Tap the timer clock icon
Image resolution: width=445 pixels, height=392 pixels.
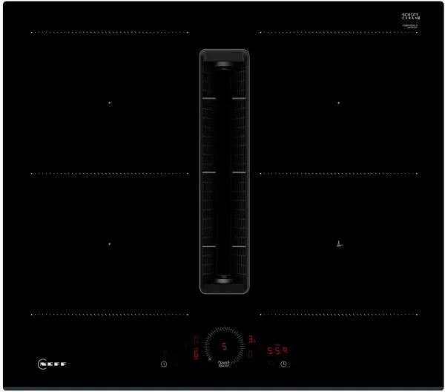pyautogui.click(x=283, y=364)
